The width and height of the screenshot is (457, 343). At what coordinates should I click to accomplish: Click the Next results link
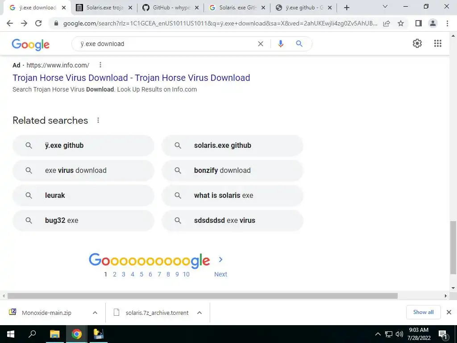pyautogui.click(x=220, y=274)
